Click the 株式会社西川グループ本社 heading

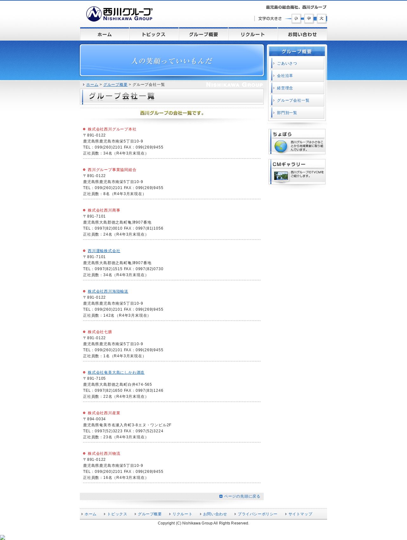click(x=112, y=129)
